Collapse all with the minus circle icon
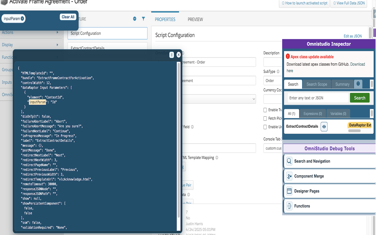Screen dimensions: 376x235 (135, 19)
